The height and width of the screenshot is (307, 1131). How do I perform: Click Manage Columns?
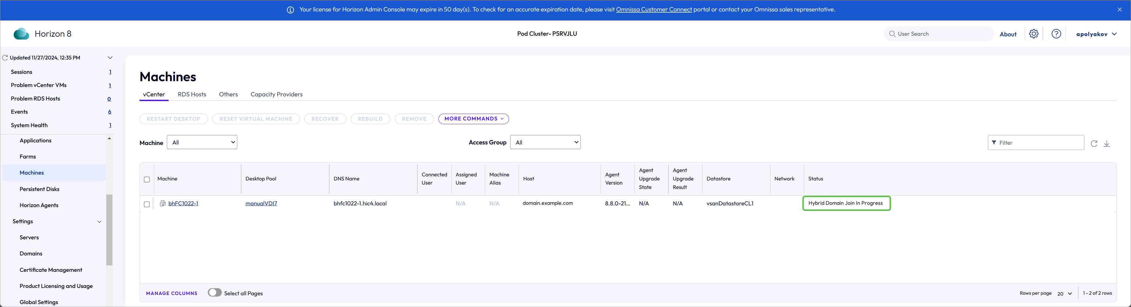pyautogui.click(x=172, y=294)
